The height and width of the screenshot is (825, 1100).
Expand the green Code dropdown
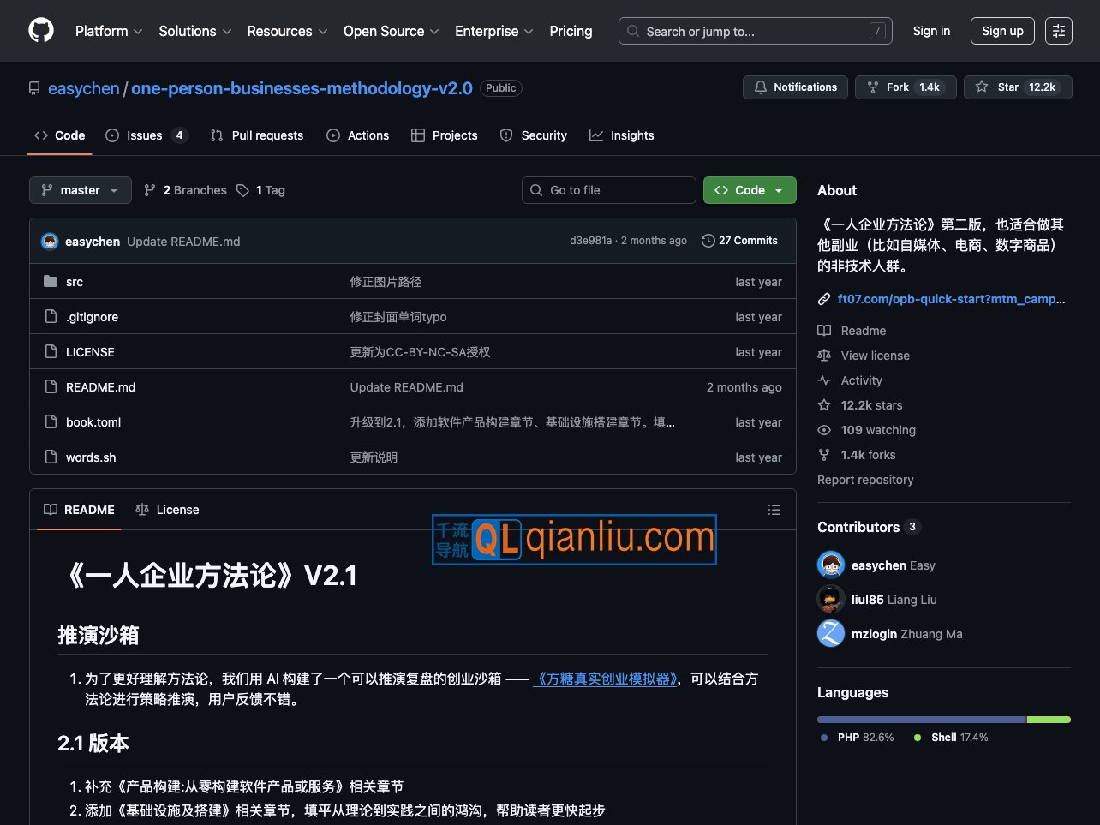point(749,190)
